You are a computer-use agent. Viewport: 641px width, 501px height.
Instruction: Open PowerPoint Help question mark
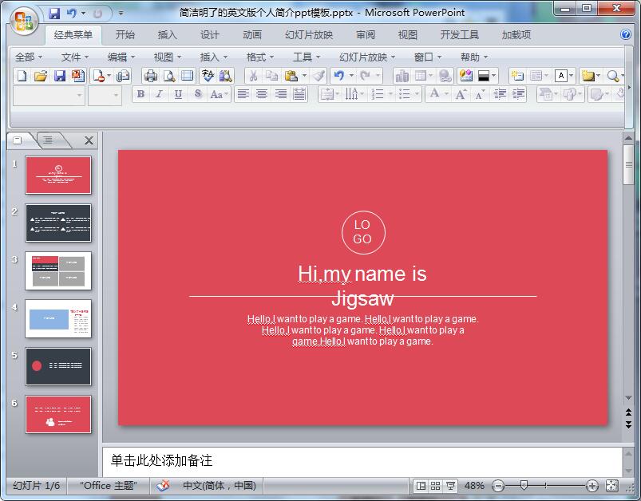626,34
